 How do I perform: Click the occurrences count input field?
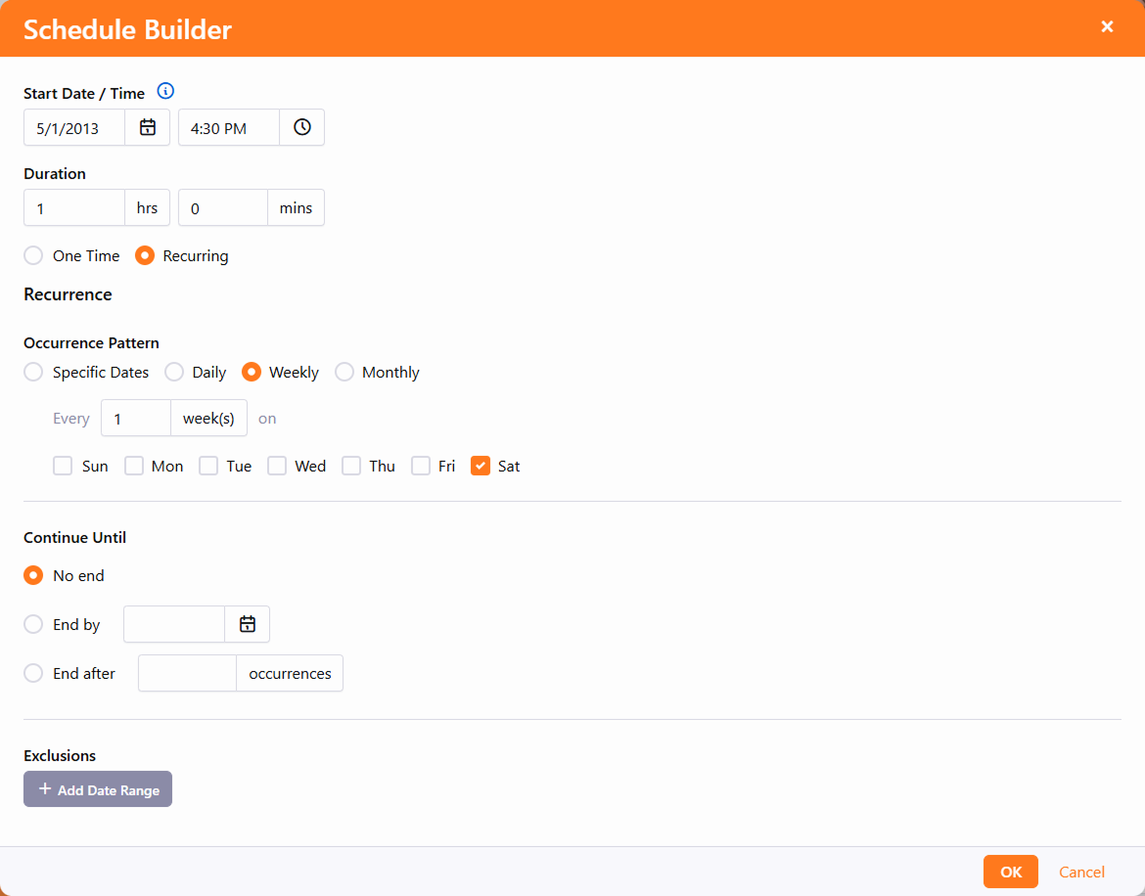point(187,673)
